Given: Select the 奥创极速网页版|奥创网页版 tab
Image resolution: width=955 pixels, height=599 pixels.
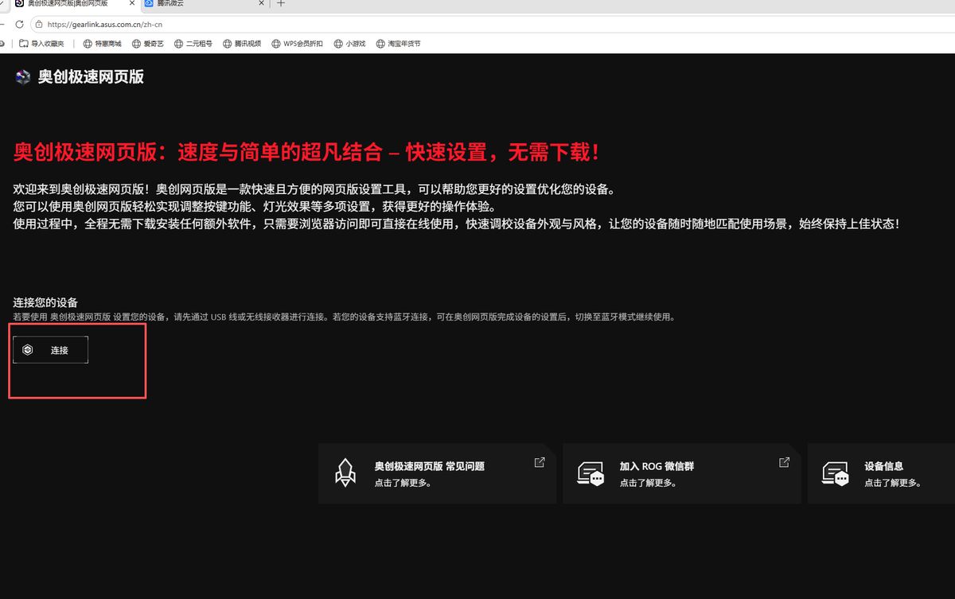Looking at the screenshot, I should pos(73,4).
